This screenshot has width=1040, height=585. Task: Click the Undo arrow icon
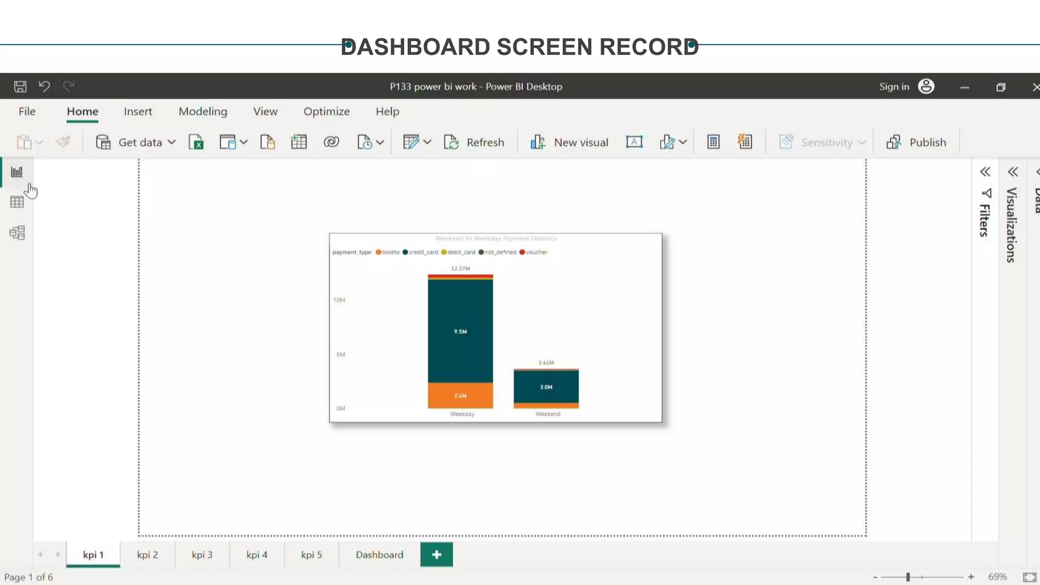44,86
